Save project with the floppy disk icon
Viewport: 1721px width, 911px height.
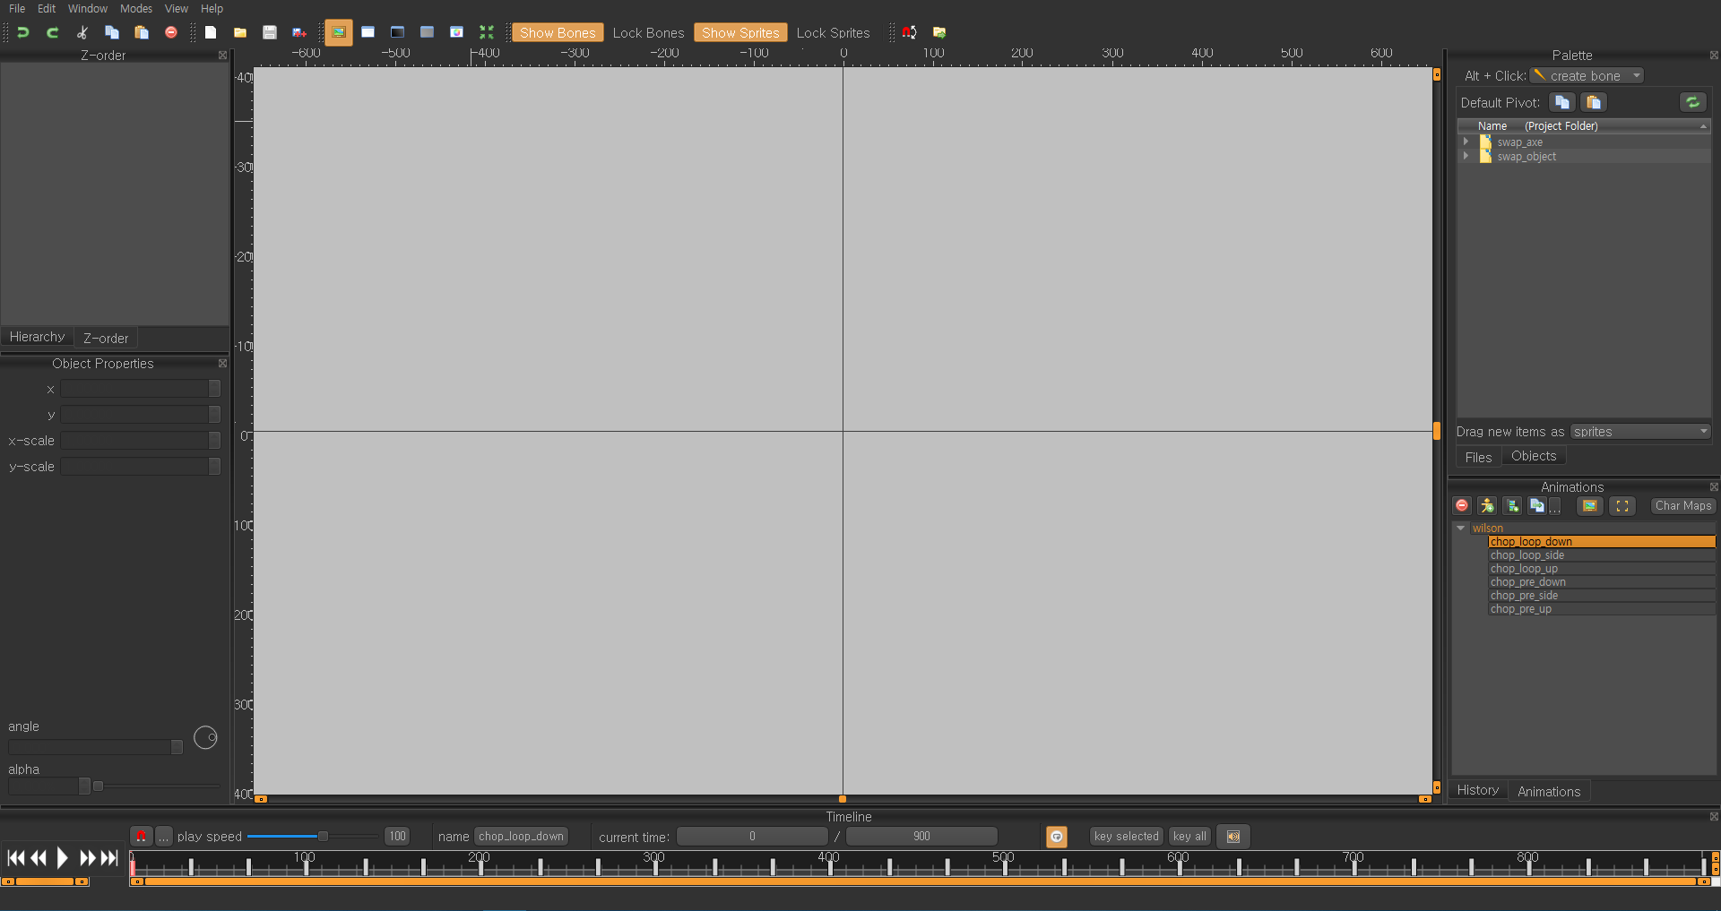coord(269,32)
